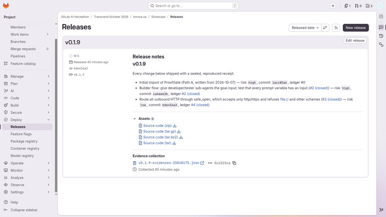Open the chat icon in right rail
The width and height of the screenshot is (386, 217).
381,27
